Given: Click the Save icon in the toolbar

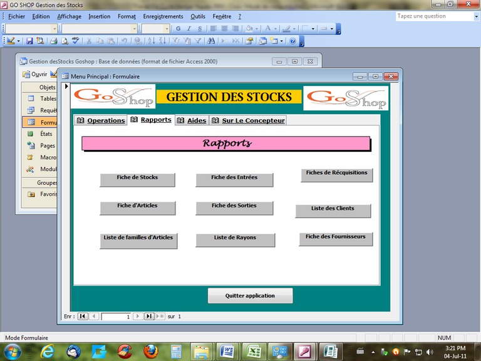Looking at the screenshot, I should tap(29, 41).
